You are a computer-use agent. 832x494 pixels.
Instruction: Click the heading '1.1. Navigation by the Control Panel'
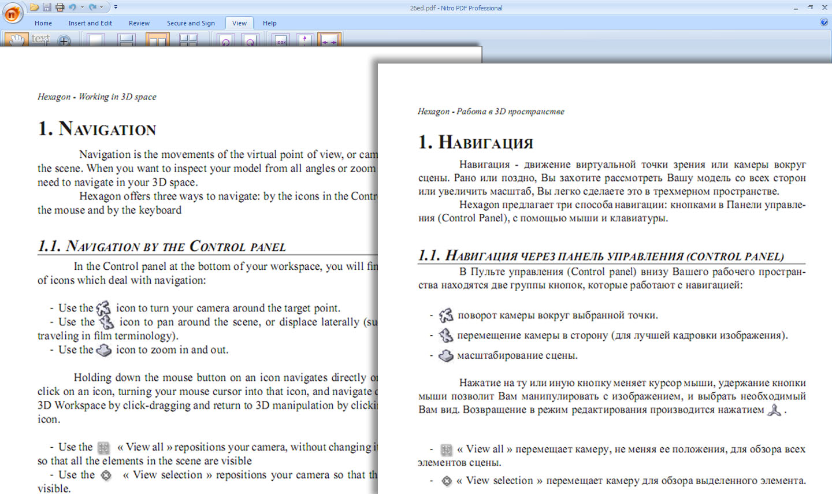pos(162,247)
